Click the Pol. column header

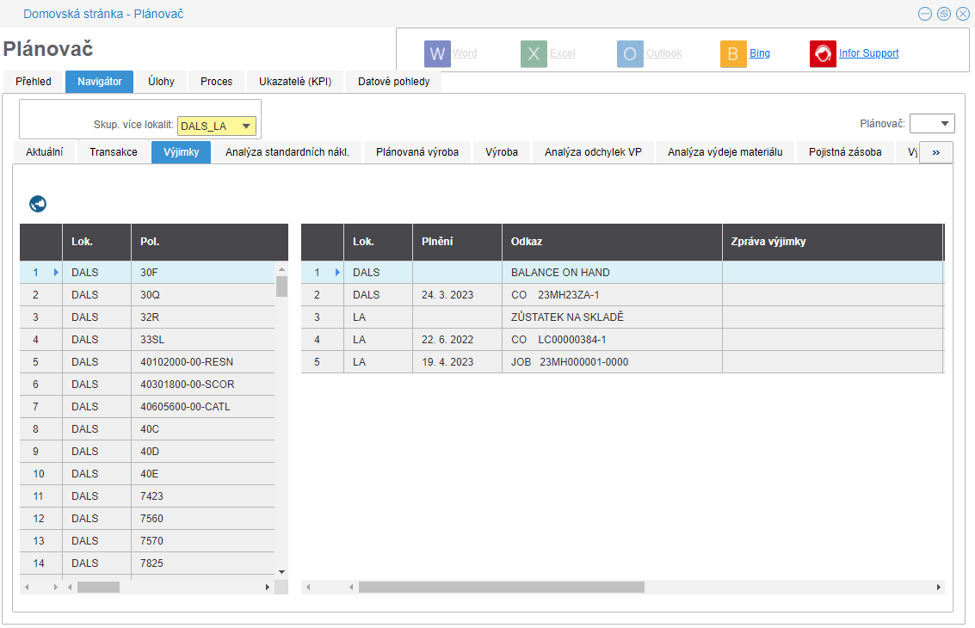(210, 242)
